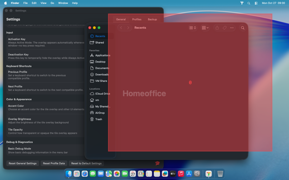Click the Previous Profile shortcut label

pyautogui.click(x=18, y=72)
